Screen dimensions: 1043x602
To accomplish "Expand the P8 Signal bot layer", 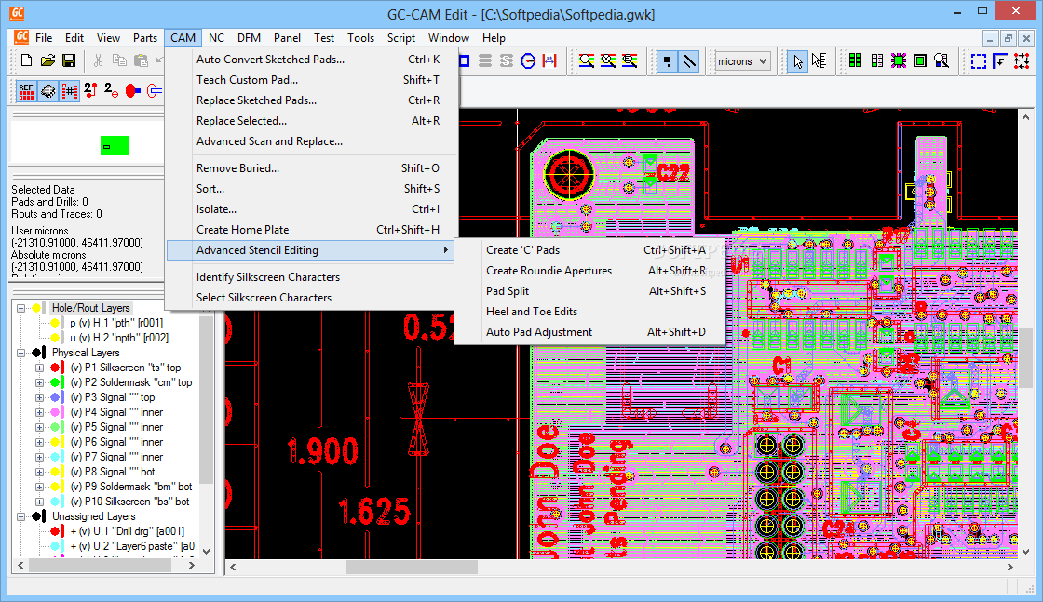I will click(x=39, y=472).
